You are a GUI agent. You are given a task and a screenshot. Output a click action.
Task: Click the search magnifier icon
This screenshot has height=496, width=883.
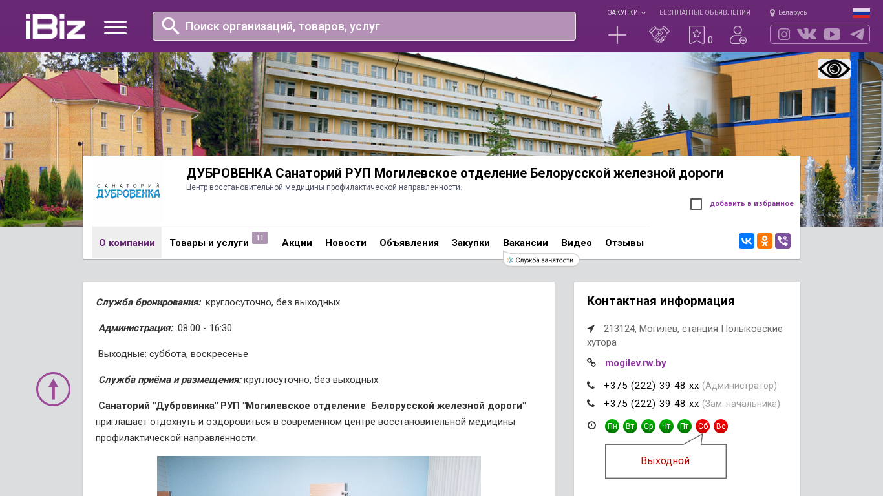(171, 26)
